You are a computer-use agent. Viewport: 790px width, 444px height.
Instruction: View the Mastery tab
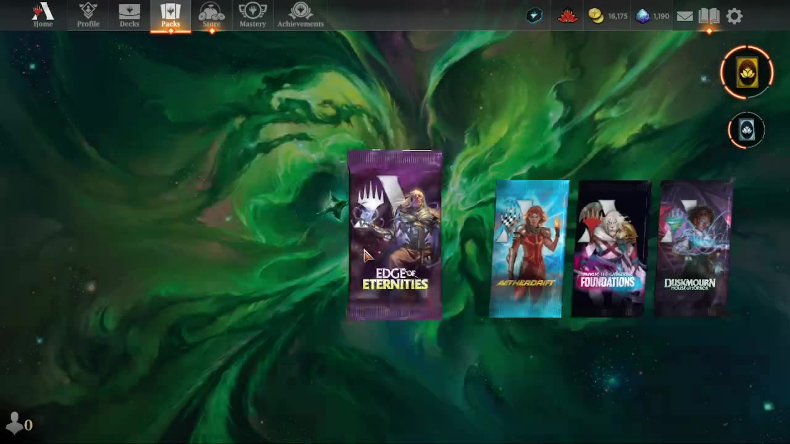(x=252, y=15)
